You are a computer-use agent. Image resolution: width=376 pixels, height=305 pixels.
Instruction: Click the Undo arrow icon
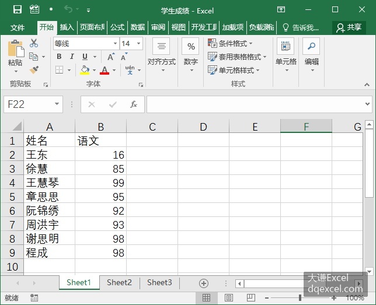coord(68,9)
